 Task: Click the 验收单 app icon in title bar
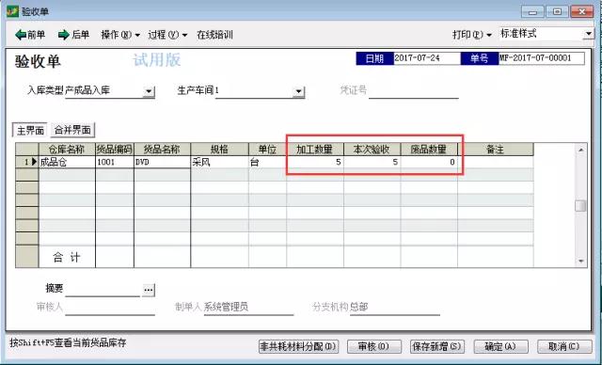[12, 11]
